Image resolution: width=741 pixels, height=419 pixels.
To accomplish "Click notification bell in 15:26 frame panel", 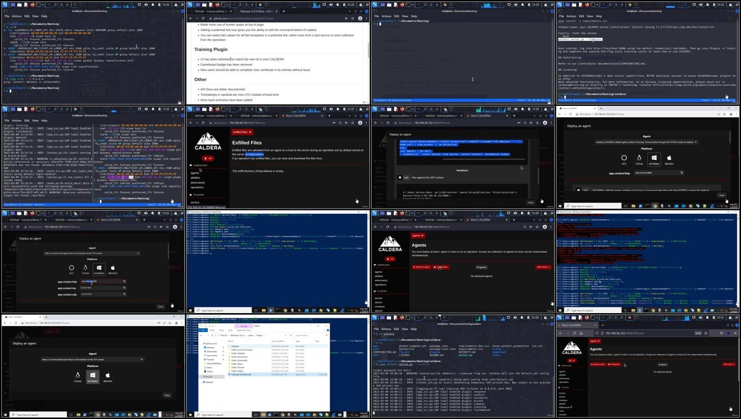I will pyautogui.click(x=153, y=5).
